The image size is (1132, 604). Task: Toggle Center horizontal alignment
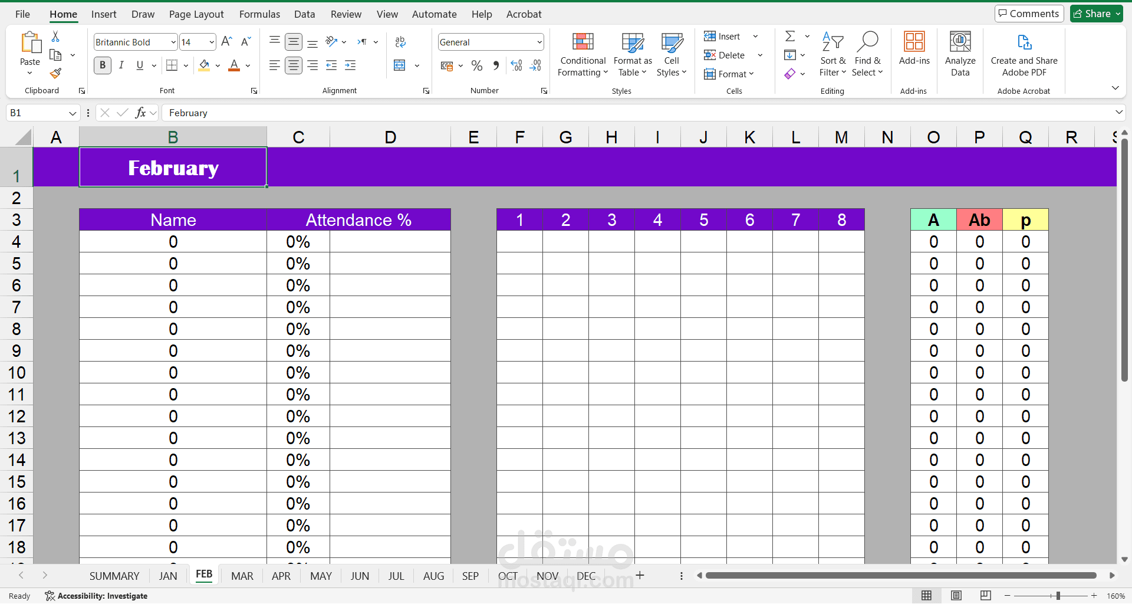click(294, 65)
